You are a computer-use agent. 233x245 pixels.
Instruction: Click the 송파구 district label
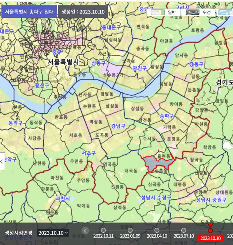(x=167, y=116)
